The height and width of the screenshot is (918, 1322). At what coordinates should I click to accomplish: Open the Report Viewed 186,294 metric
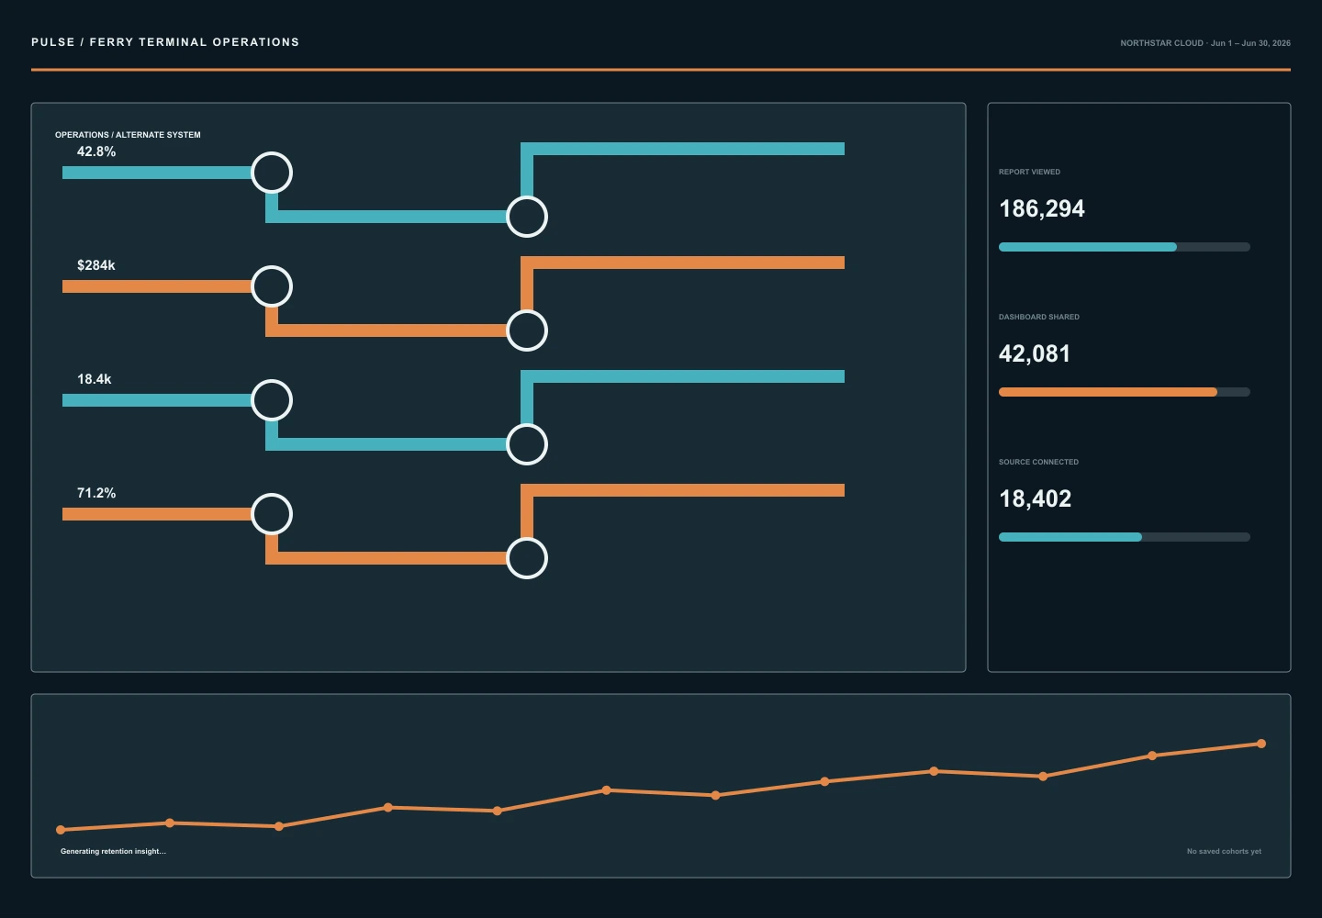(1042, 209)
